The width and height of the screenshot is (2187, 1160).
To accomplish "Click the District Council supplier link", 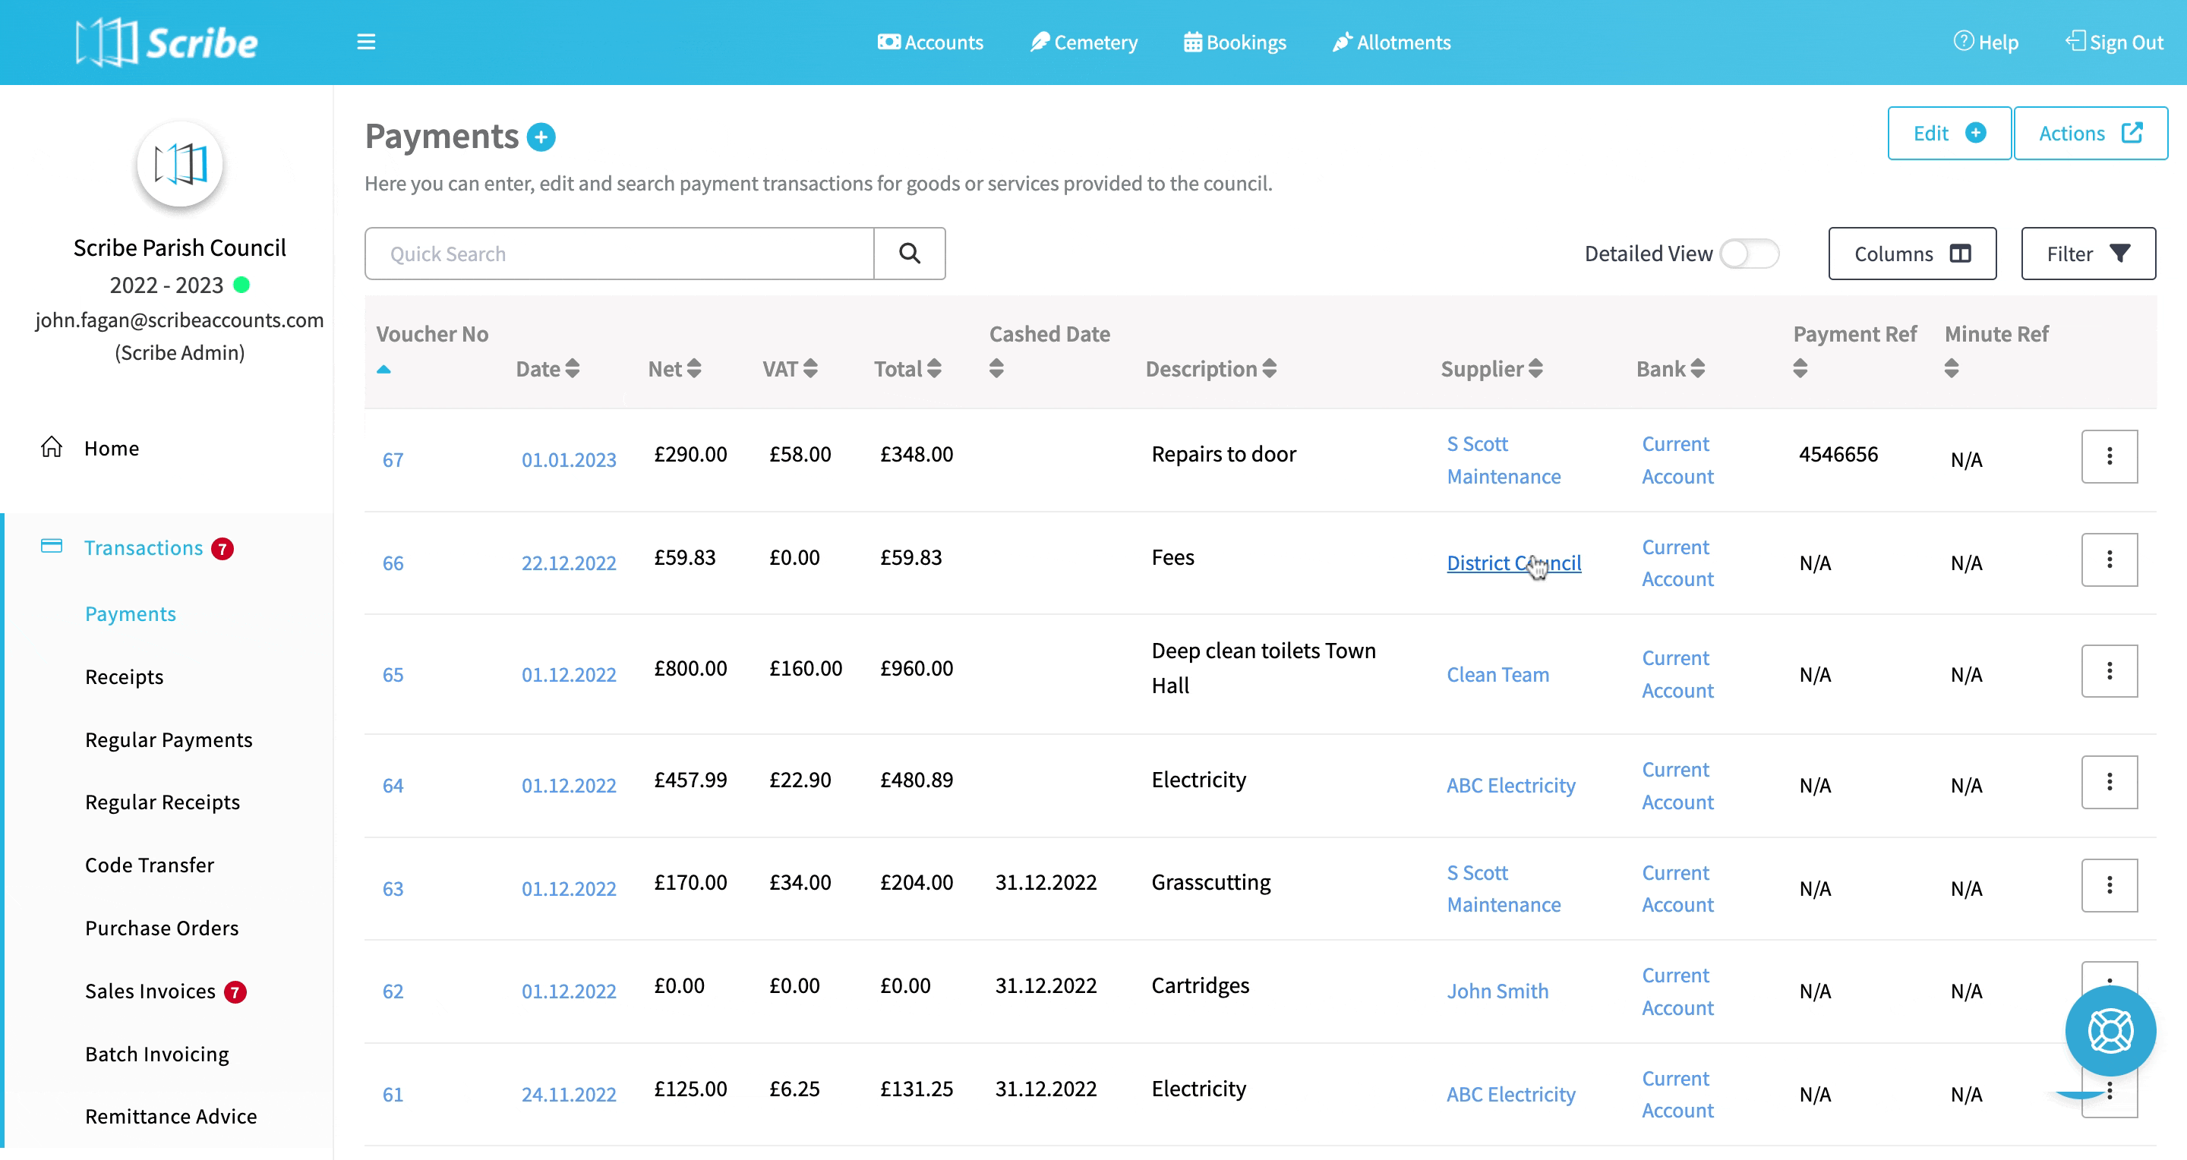I will pos(1513,561).
